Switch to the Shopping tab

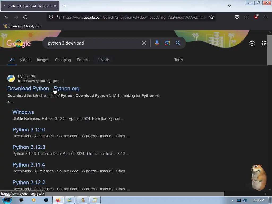point(63,60)
